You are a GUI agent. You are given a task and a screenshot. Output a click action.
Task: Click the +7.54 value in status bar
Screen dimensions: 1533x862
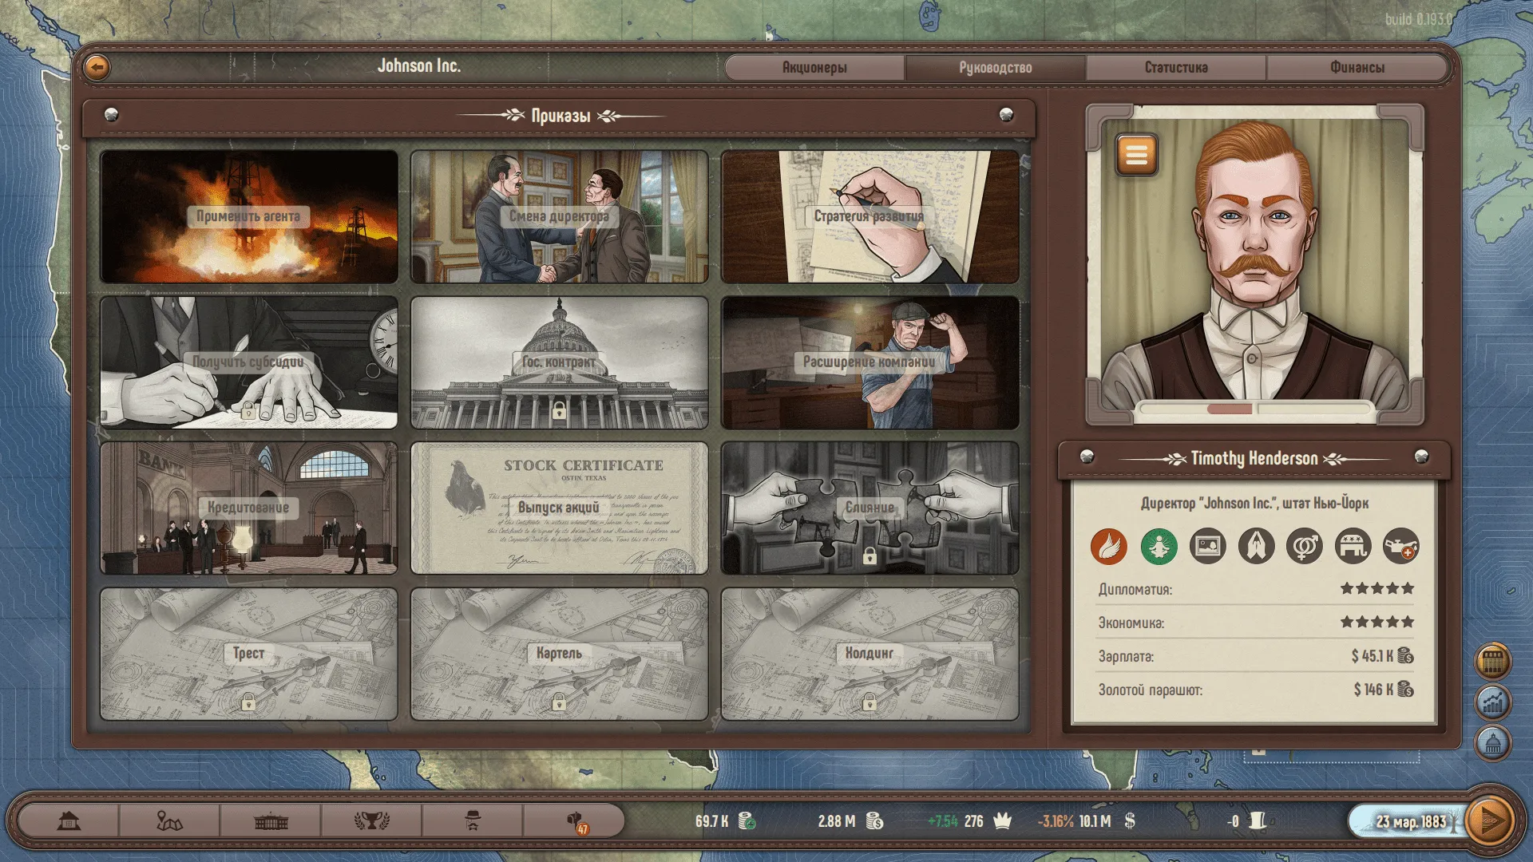pos(942,821)
